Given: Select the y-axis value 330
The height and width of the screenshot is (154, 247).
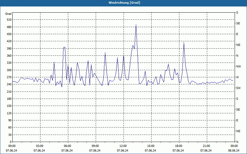Looking at the screenshot, I should 9,63.
